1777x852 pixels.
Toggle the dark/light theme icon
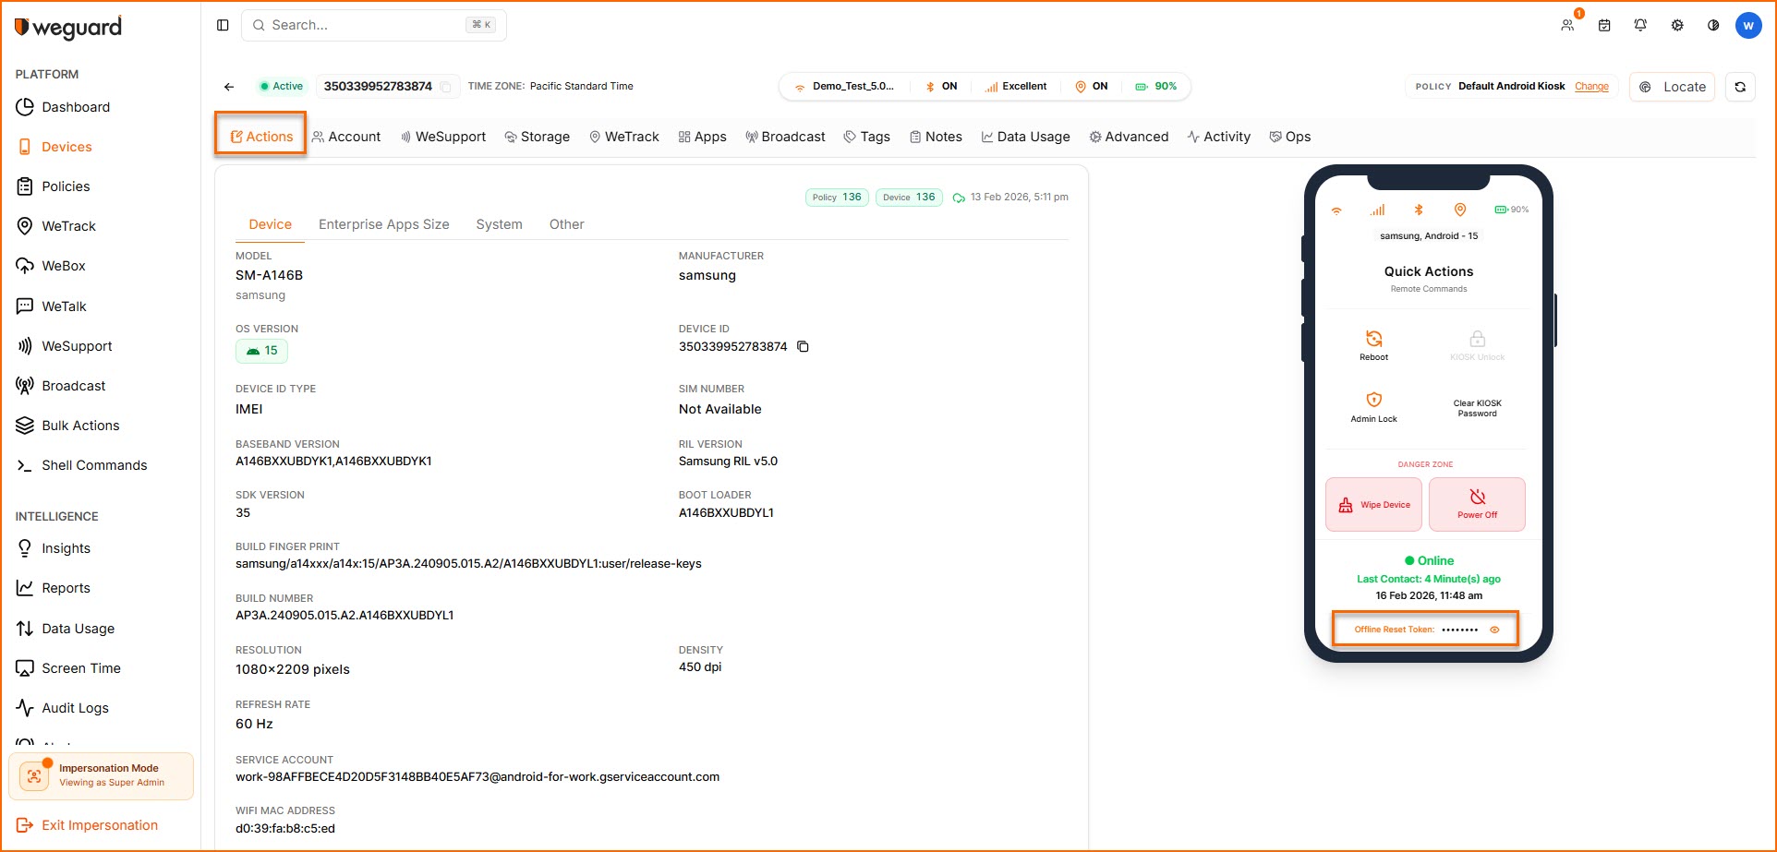point(1713,26)
